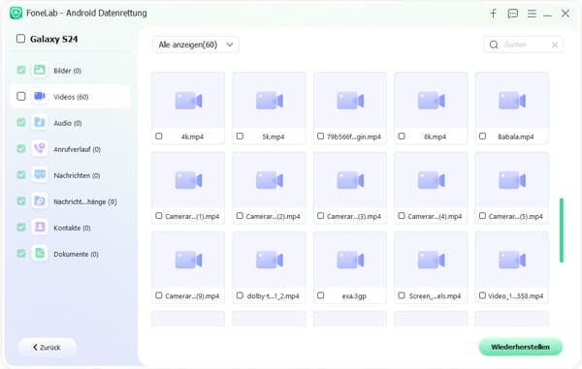This screenshot has width=582, height=369.
Task: Open the hamburger menu icon
Action: (x=532, y=14)
